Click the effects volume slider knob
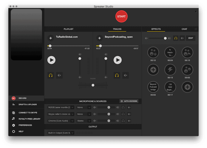The height and width of the screenshot is (148, 207). click(165, 38)
